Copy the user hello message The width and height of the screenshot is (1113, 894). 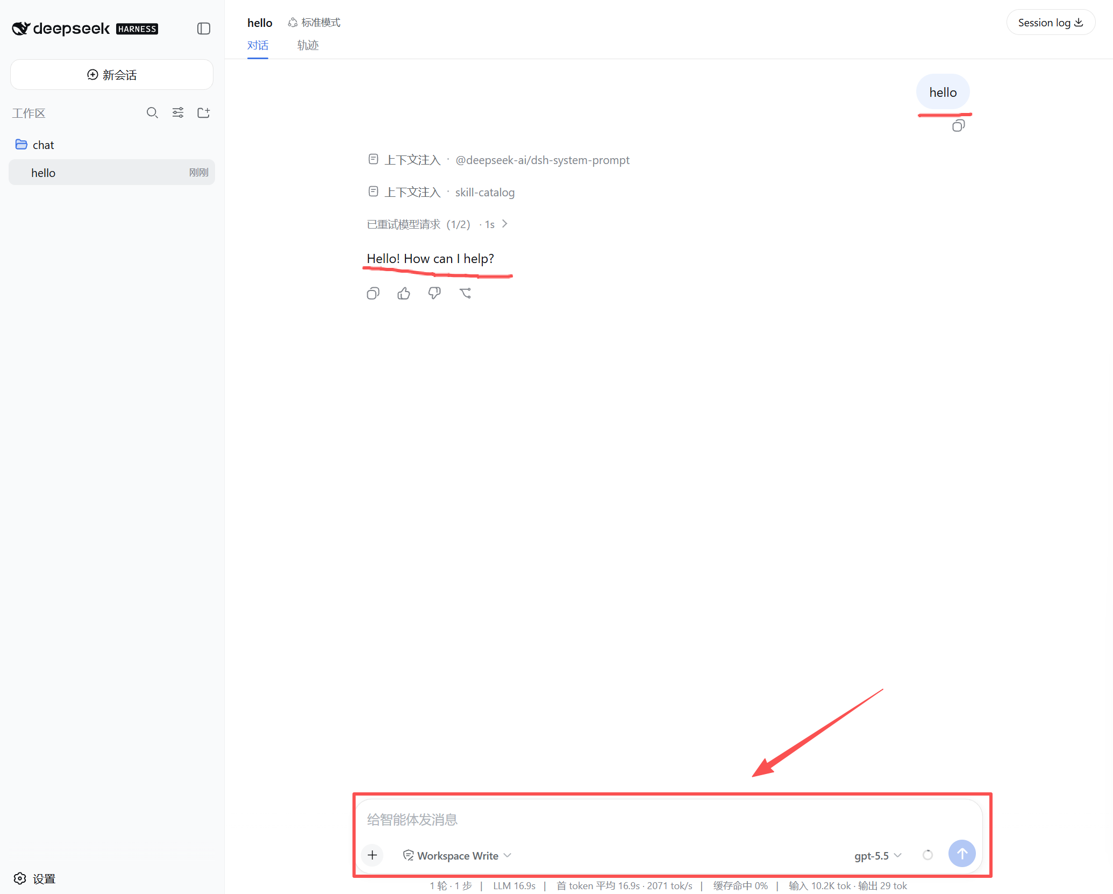click(x=958, y=126)
